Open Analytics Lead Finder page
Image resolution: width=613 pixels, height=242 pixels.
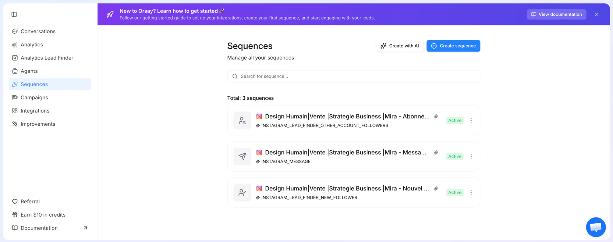click(47, 58)
